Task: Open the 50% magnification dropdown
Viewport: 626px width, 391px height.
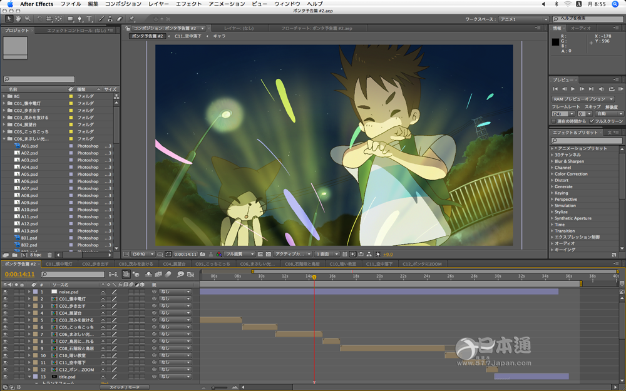Action: tap(143, 254)
